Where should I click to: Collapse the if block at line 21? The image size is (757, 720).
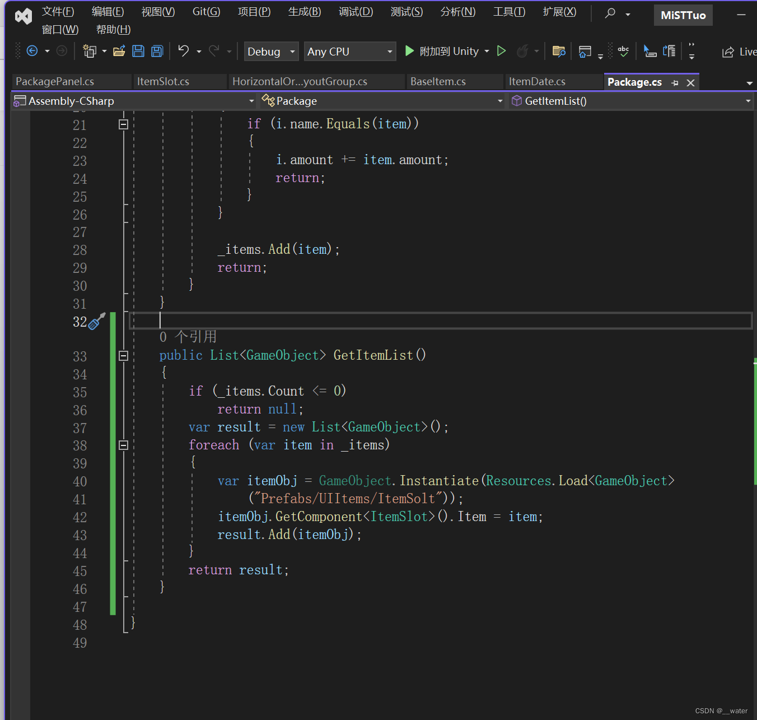[124, 124]
